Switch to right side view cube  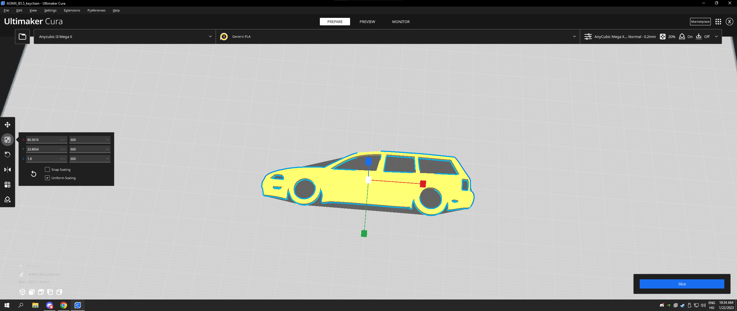click(59, 292)
